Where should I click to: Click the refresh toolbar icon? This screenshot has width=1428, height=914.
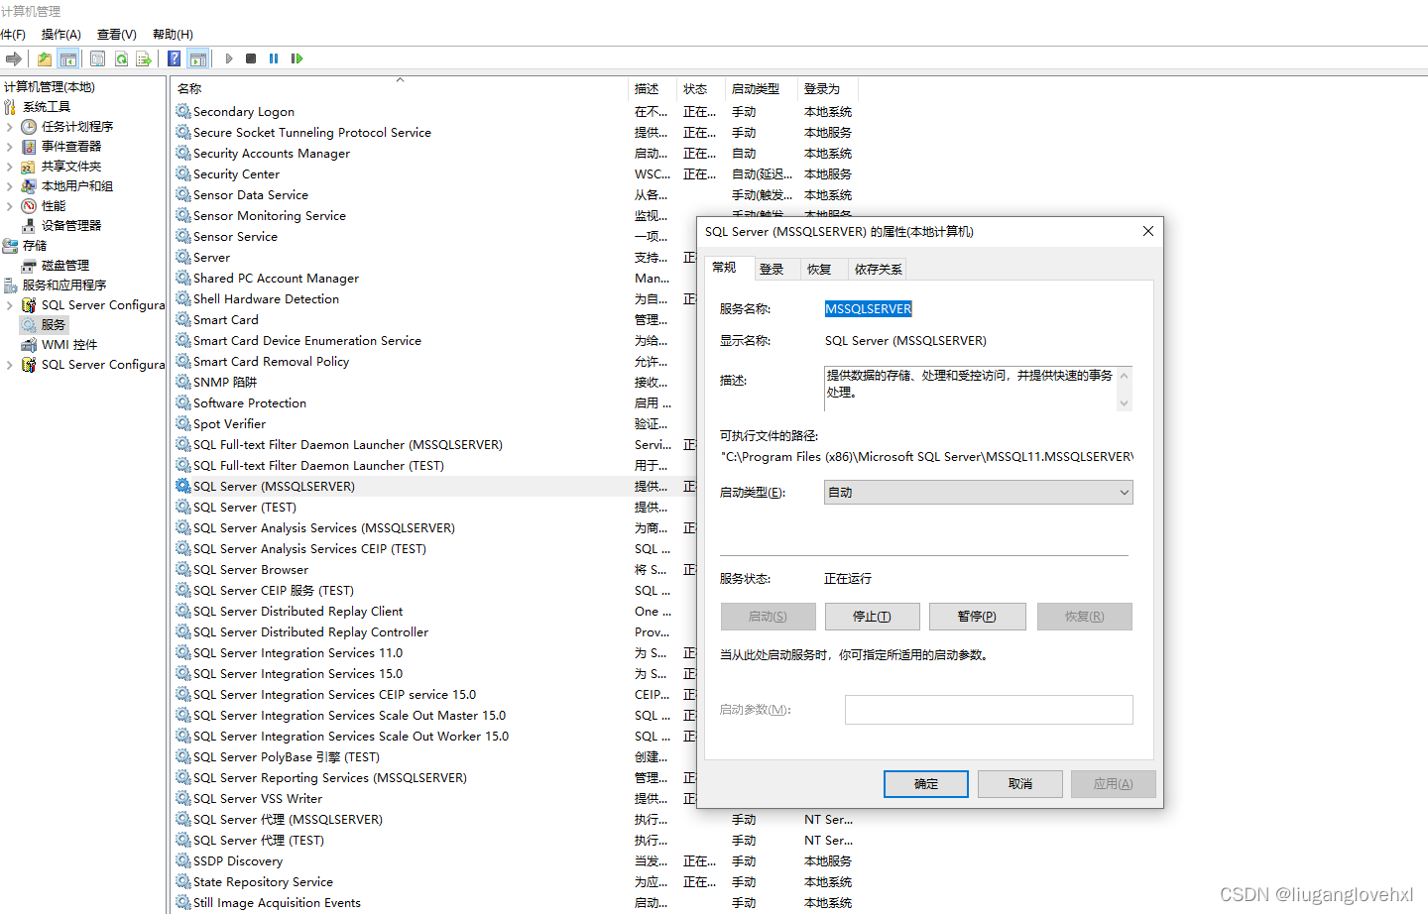coord(121,58)
